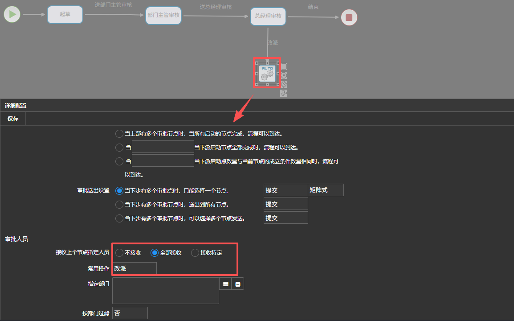
Task: Open the department list picker for 指定部门
Action: click(225, 284)
